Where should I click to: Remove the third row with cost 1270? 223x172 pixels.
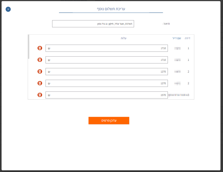(40, 71)
